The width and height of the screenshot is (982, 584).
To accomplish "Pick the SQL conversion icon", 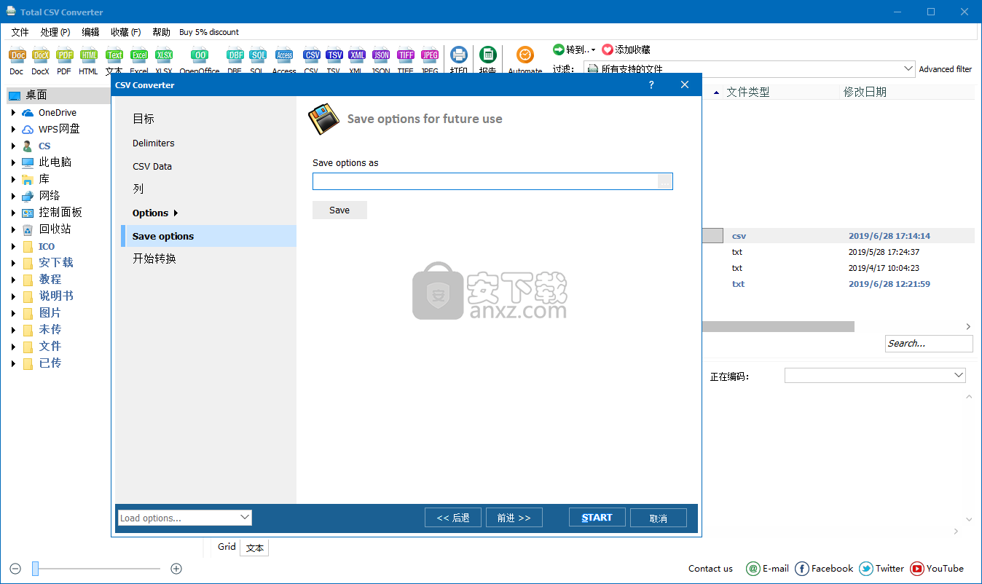I will [x=258, y=55].
